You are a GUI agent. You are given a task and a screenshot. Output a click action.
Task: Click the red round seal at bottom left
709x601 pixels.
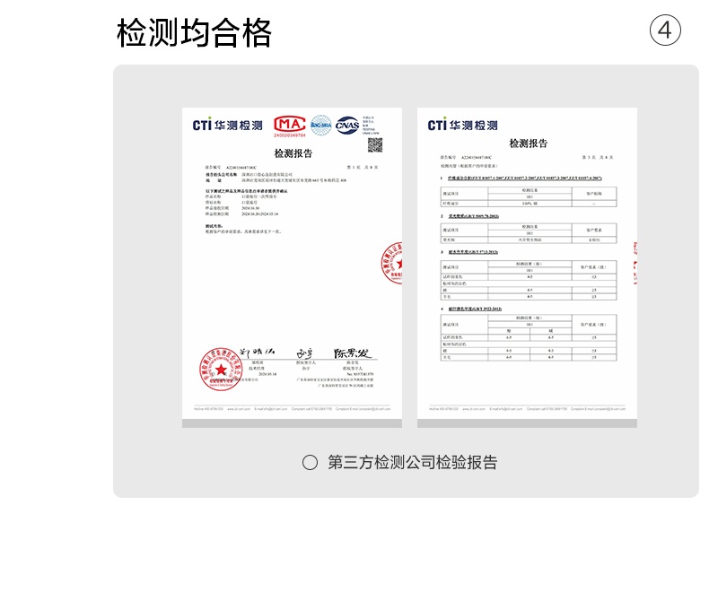(x=221, y=369)
